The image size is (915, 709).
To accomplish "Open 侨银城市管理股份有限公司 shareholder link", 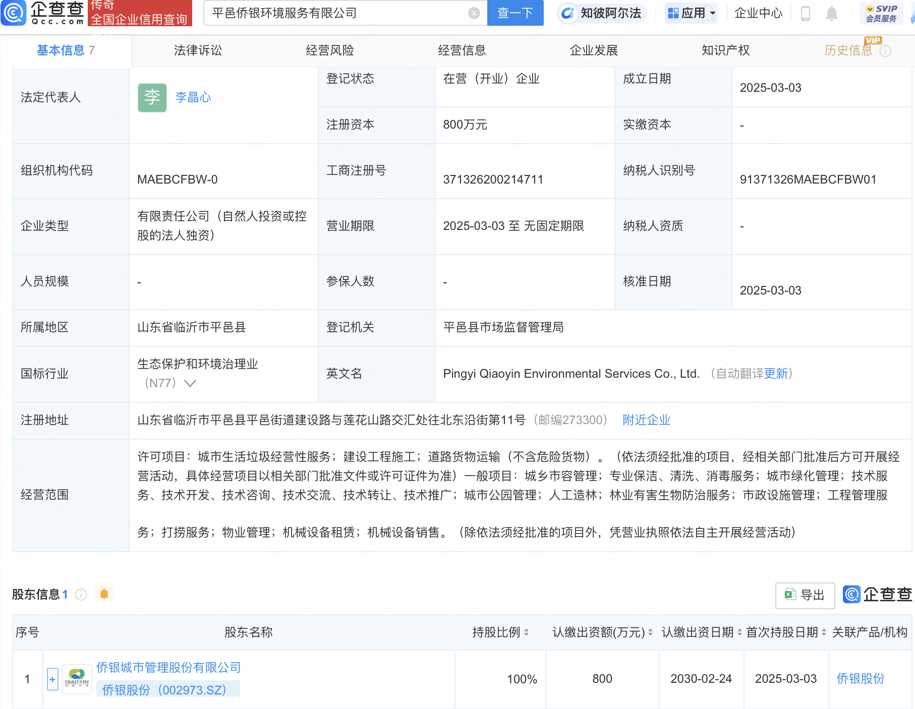I will point(168,668).
